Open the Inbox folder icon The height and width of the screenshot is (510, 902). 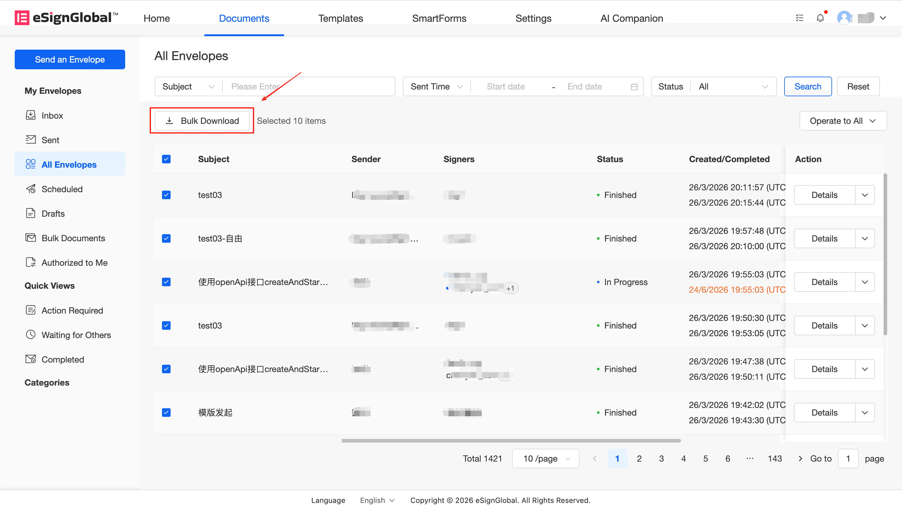30,115
